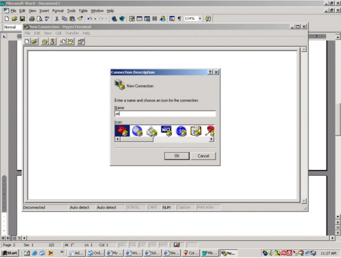Click the icon list left scroll arrow
Image resolution: width=341 pixels, height=258 pixels.
117,139
